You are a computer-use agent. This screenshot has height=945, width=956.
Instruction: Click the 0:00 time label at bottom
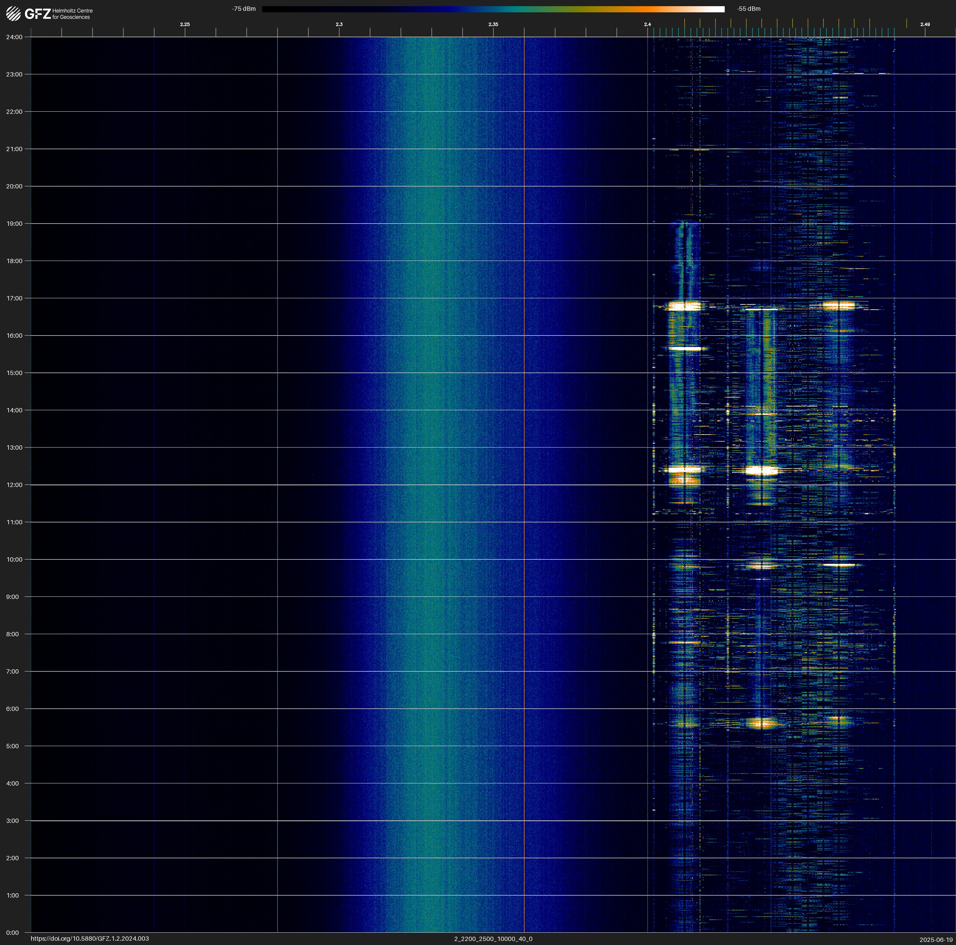point(12,933)
